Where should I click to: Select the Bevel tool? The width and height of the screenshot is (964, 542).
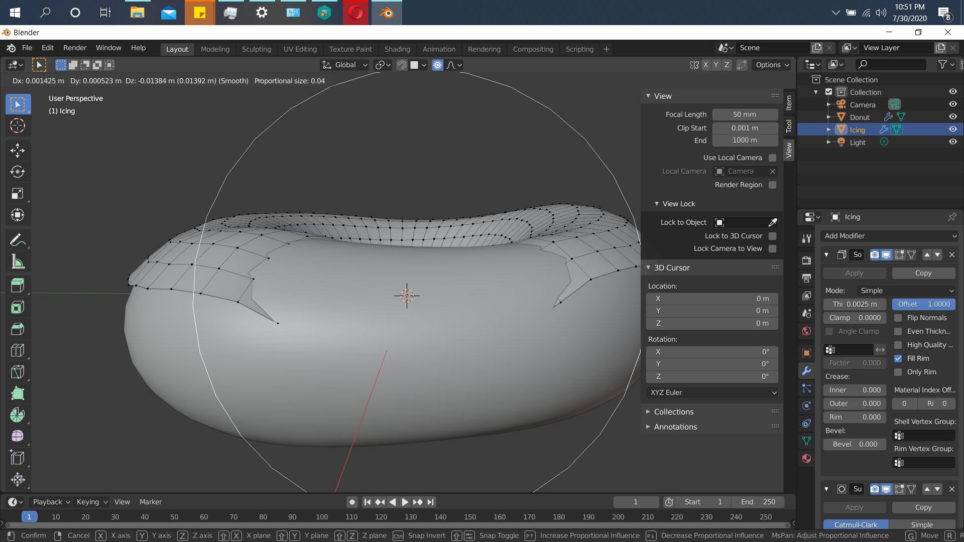(18, 329)
